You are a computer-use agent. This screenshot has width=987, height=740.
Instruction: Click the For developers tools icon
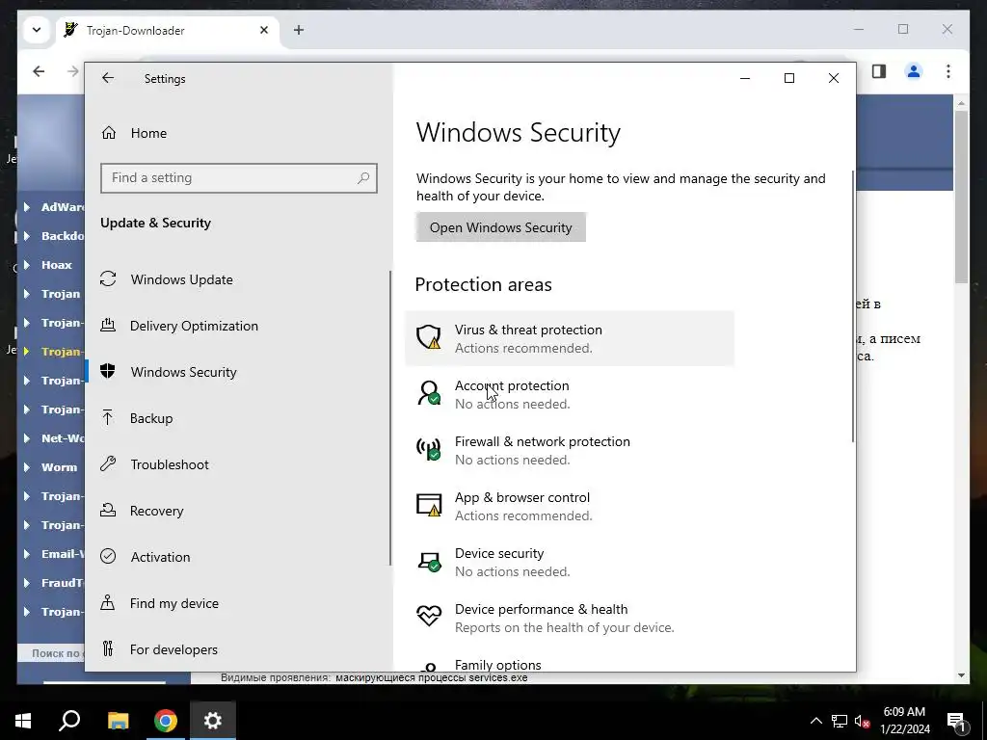108,648
